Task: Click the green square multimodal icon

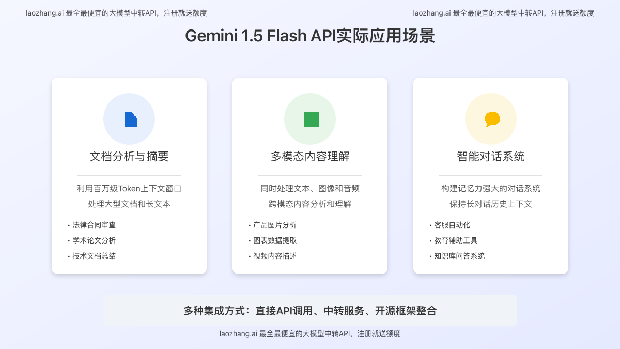Action: [312, 119]
